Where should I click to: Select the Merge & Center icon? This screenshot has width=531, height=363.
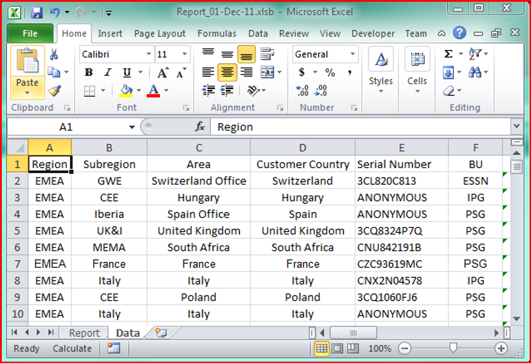coord(268,72)
